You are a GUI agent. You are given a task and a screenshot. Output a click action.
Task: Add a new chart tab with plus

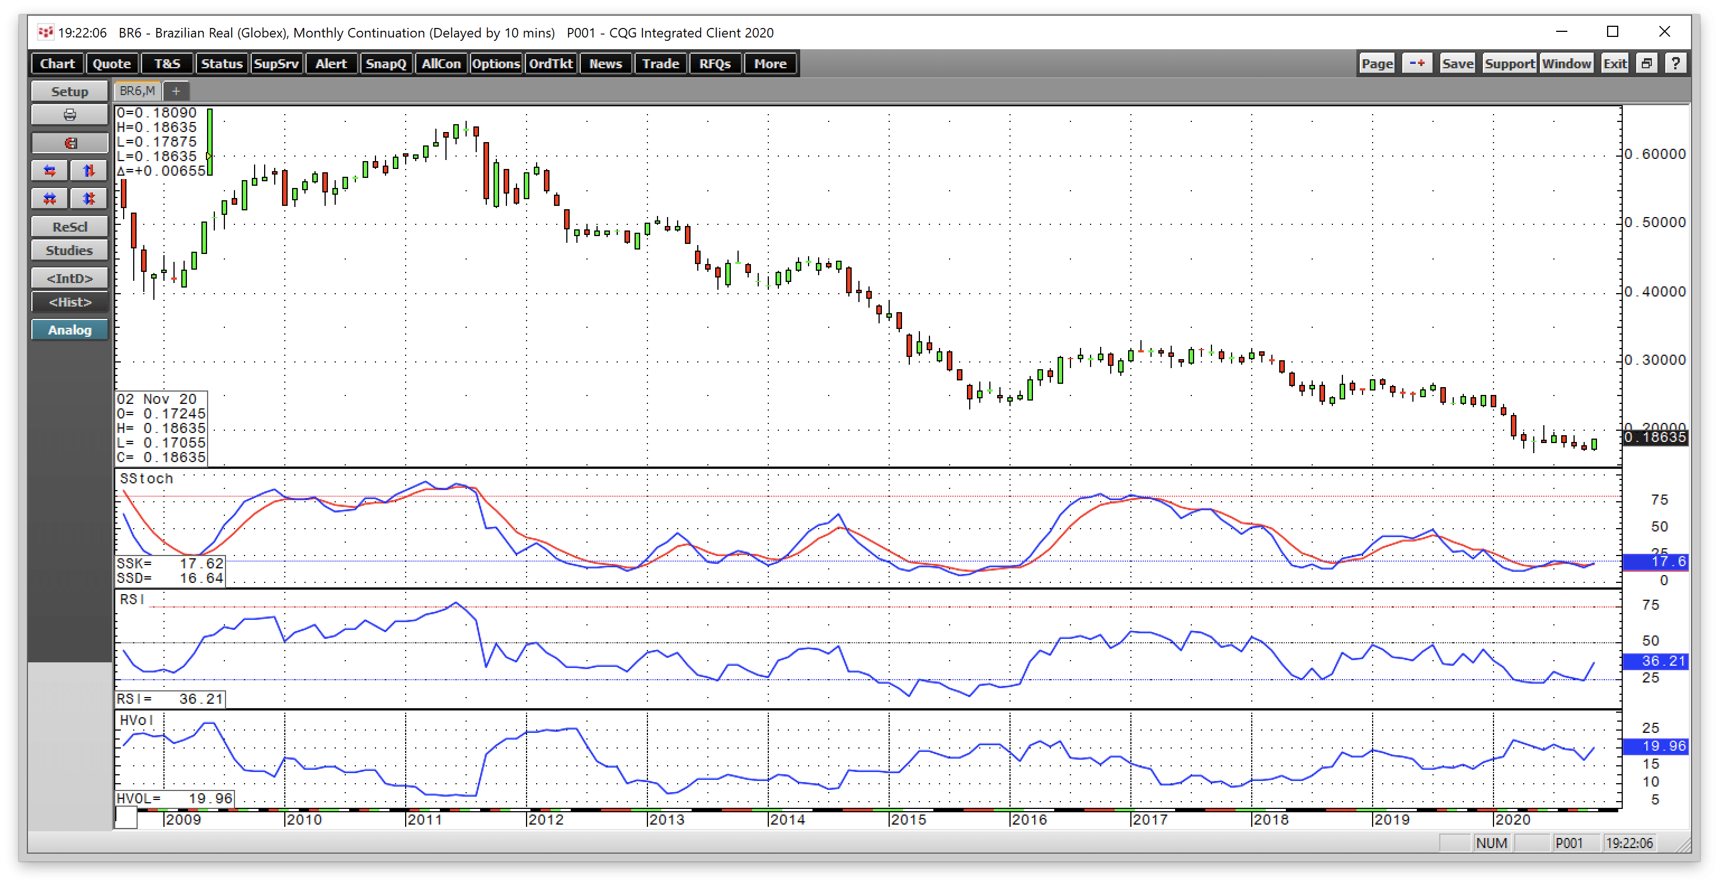[x=176, y=91]
